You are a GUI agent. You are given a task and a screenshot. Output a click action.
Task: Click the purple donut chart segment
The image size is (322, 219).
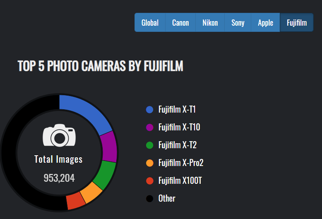(x=109, y=147)
